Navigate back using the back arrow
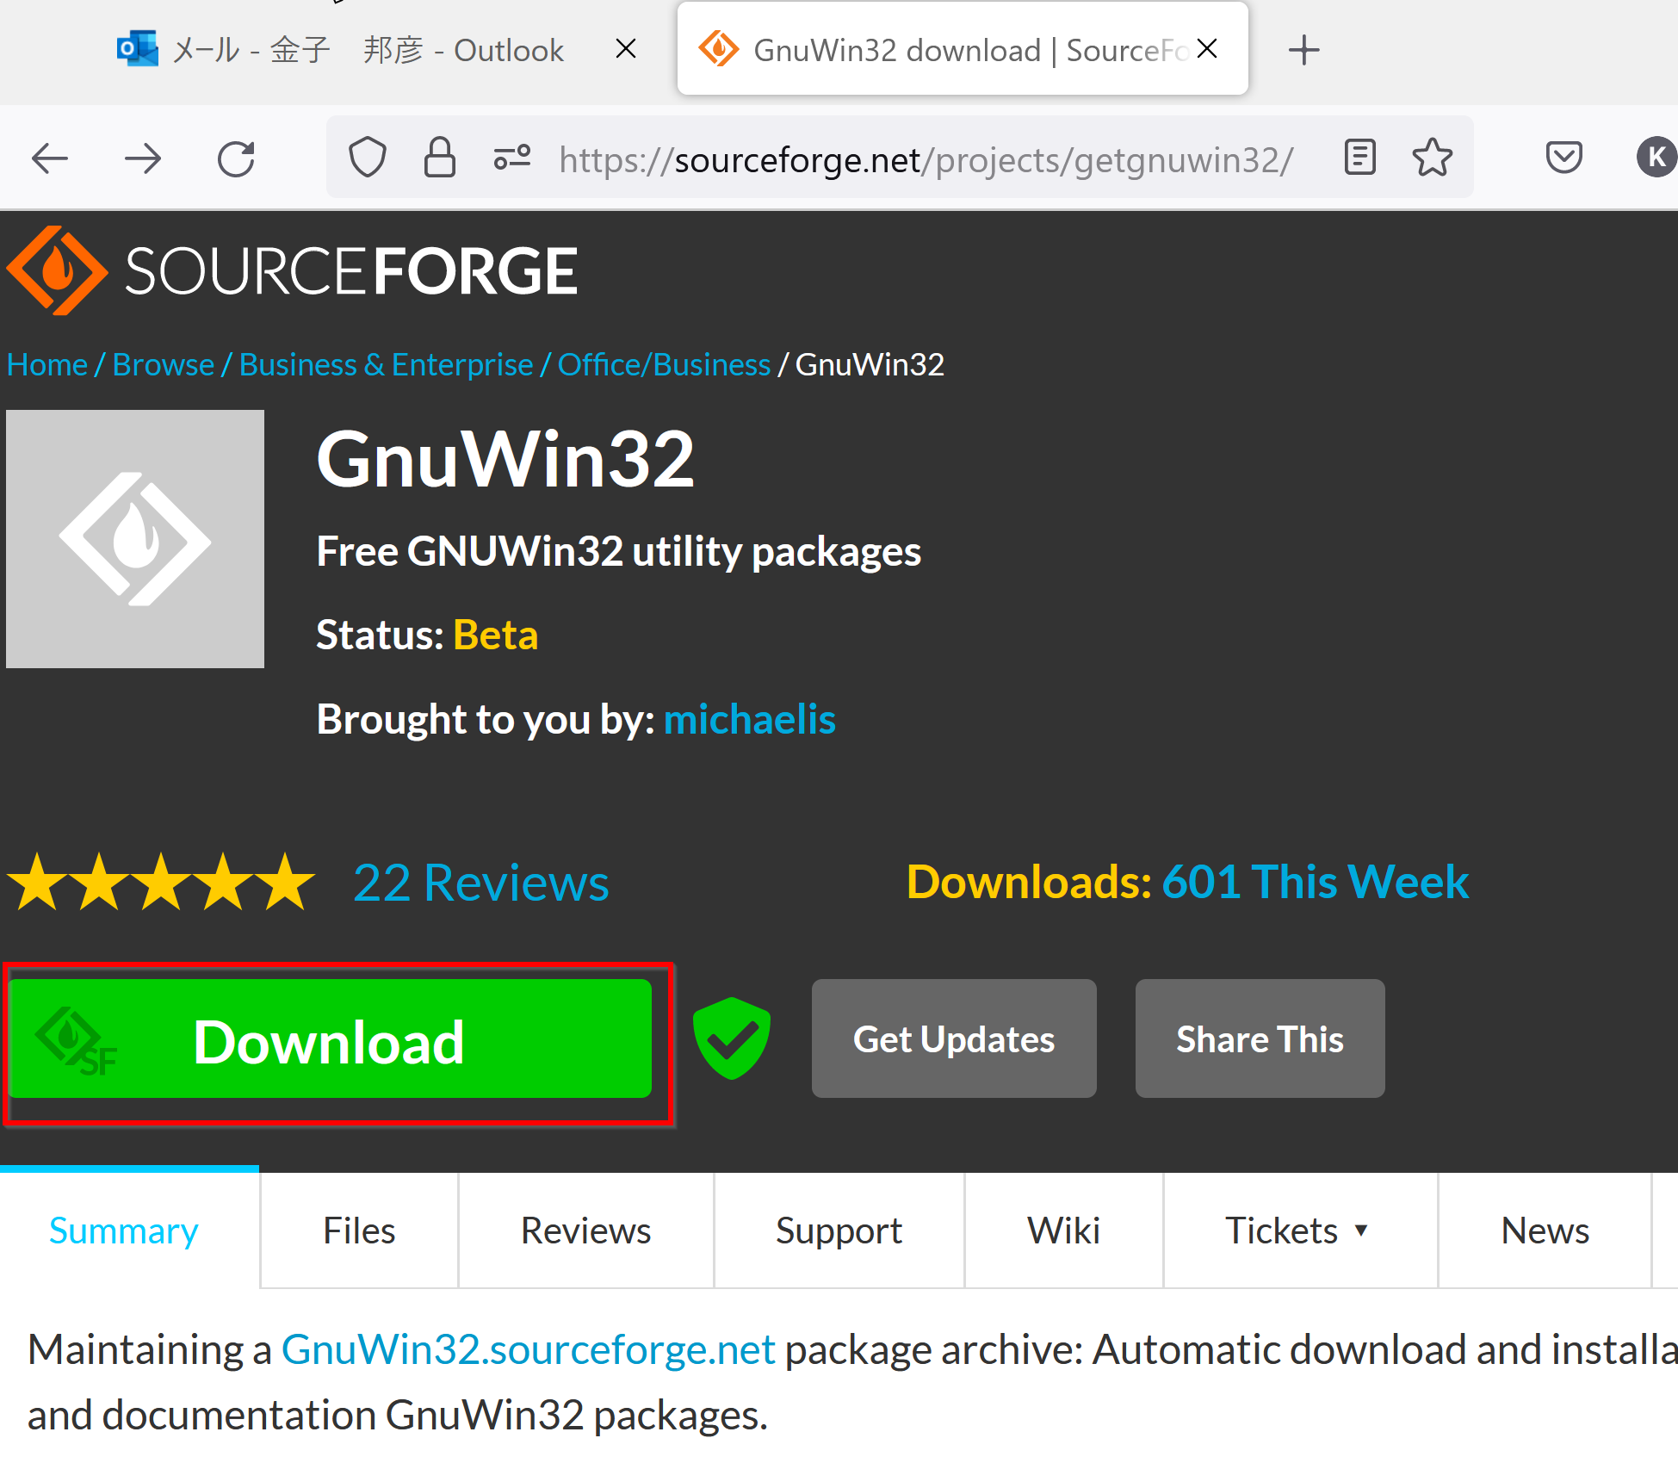This screenshot has width=1678, height=1463. coord(50,158)
